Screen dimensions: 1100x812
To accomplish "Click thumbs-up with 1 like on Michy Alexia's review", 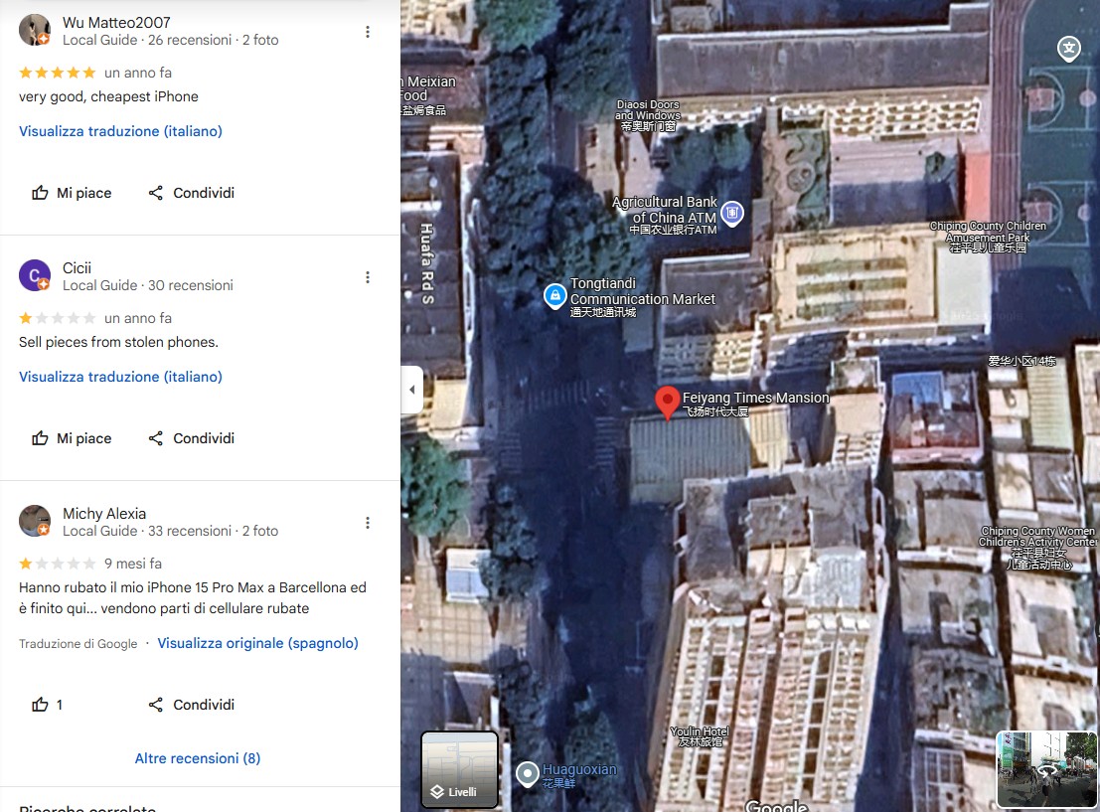I will (47, 705).
